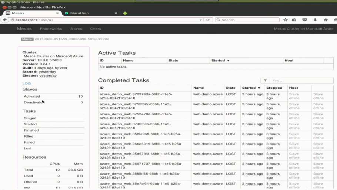
Task: Open the Pocket icon in toolbar
Action: (x=305, y=20)
